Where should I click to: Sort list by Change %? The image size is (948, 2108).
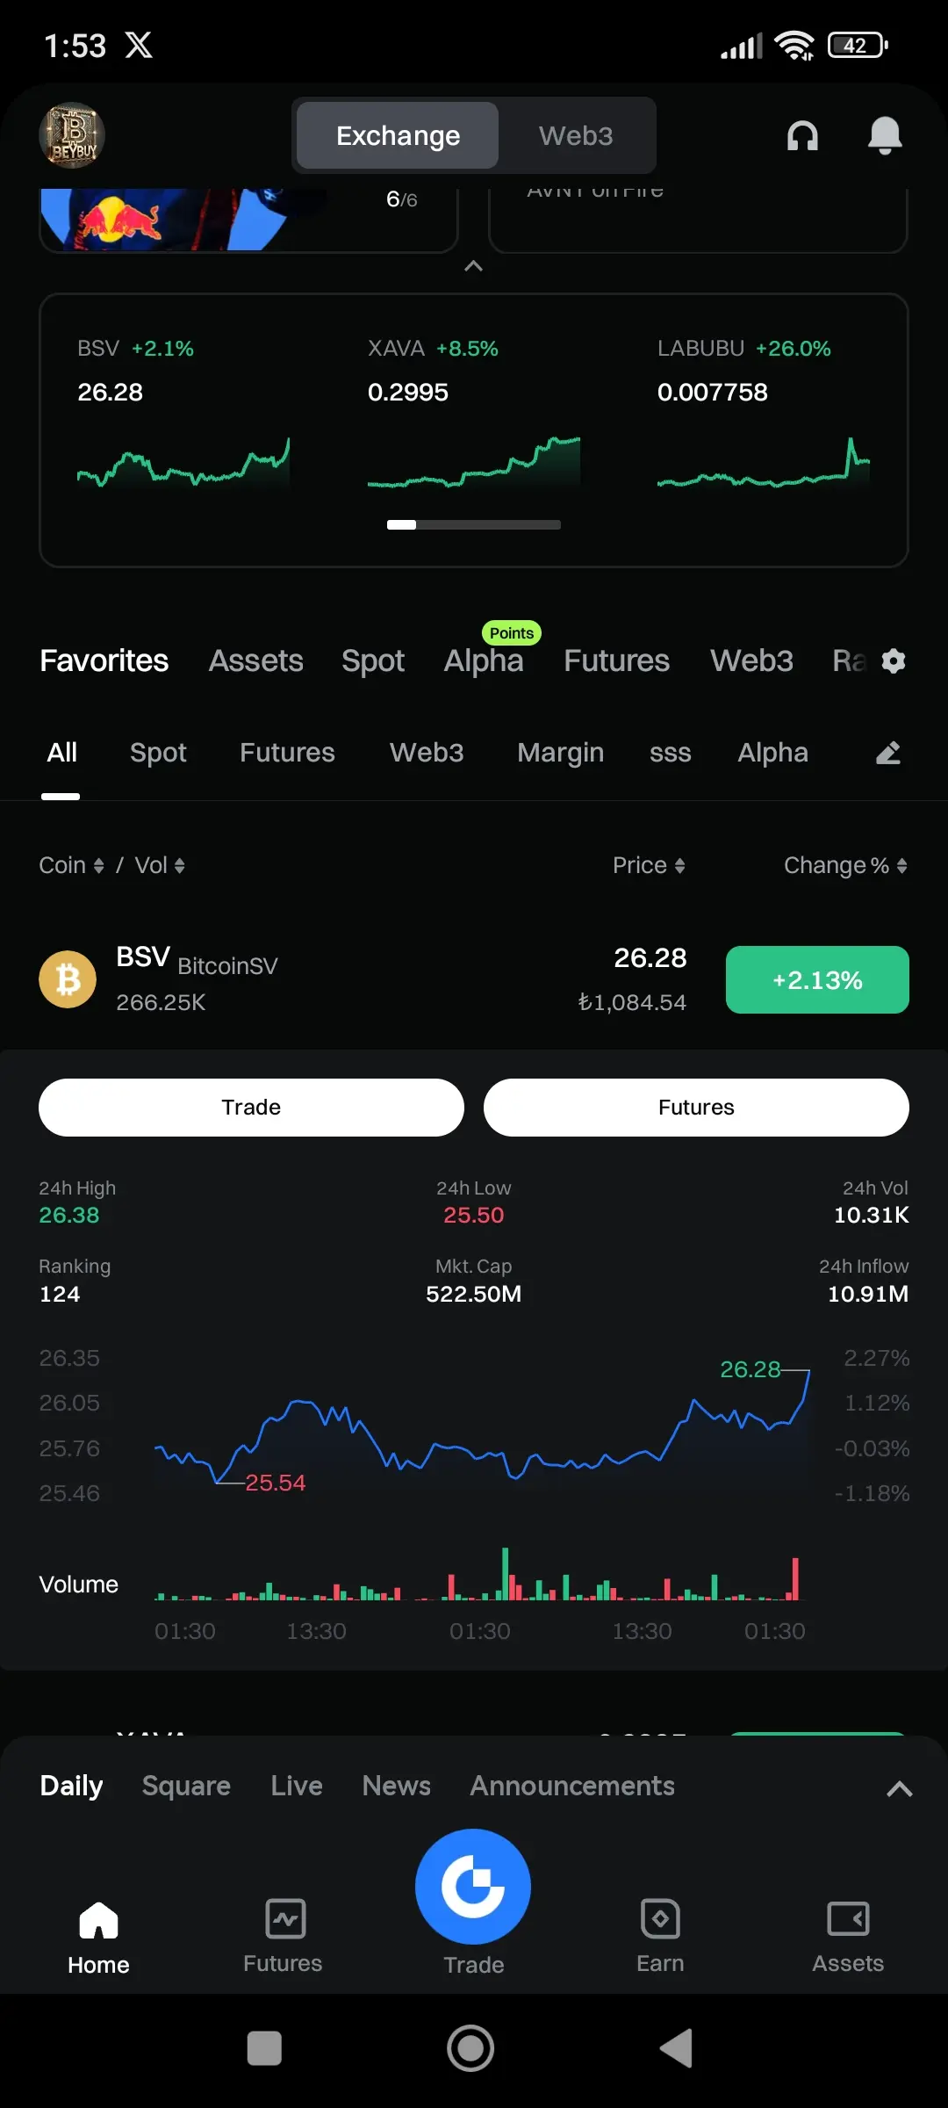845,865
